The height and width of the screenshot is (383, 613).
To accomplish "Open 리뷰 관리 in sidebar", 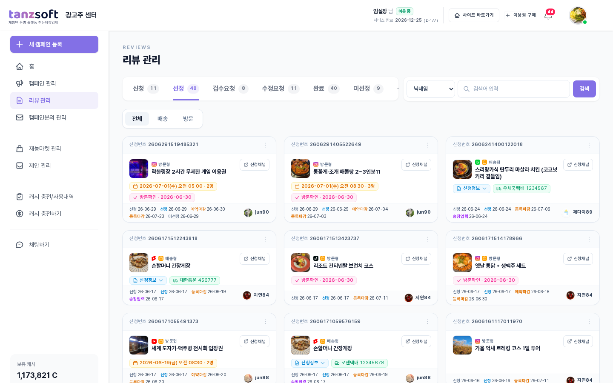I will (x=54, y=100).
